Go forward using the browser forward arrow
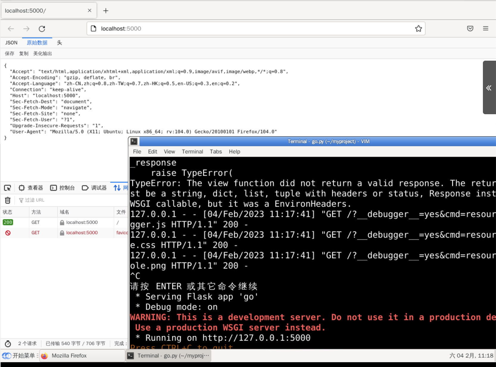The height and width of the screenshot is (367, 496). [x=26, y=29]
